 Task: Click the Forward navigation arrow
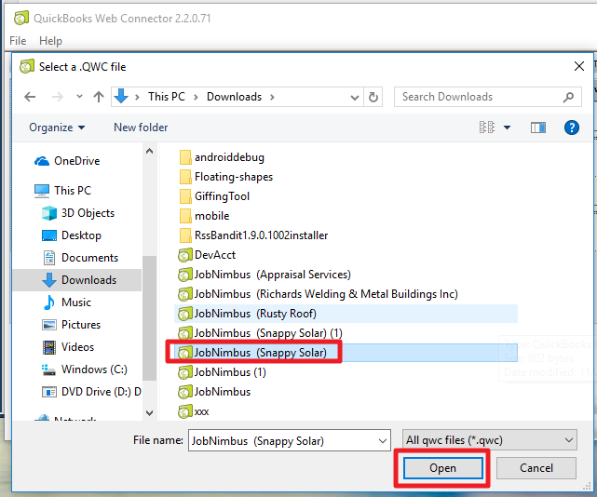pyautogui.click(x=58, y=97)
